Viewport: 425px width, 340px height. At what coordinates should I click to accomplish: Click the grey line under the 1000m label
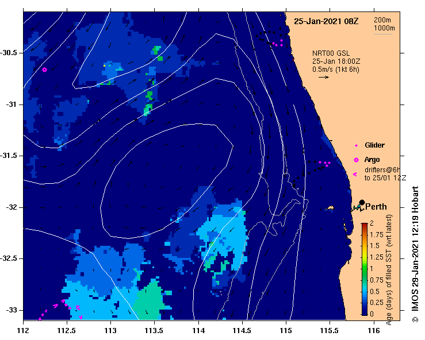383,34
